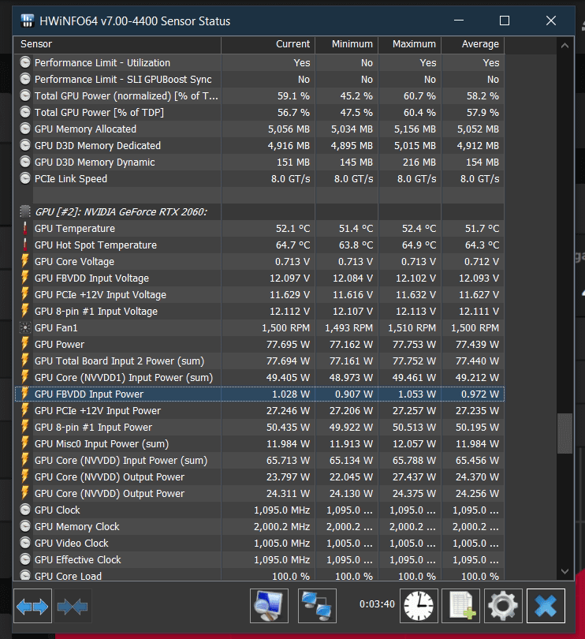Start logging with the document plus icon

(x=460, y=606)
